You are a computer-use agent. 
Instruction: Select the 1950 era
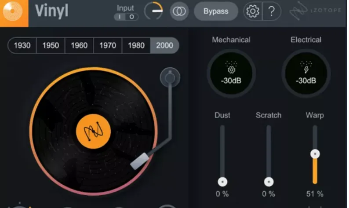pos(51,45)
